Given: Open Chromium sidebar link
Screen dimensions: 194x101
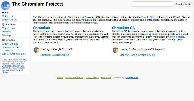Looking at the screenshot, I should click(7, 16).
